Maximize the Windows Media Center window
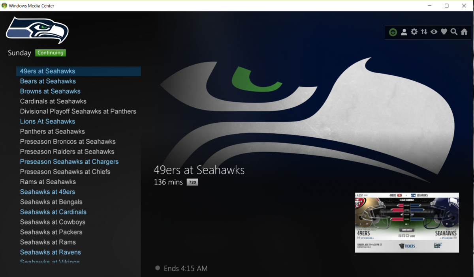The image size is (474, 277). coord(447,6)
